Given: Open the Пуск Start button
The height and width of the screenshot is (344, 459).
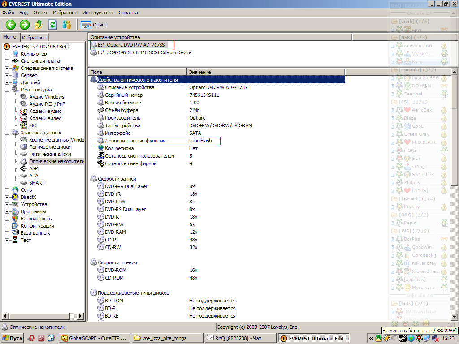Looking at the screenshot, I should click(12, 338).
